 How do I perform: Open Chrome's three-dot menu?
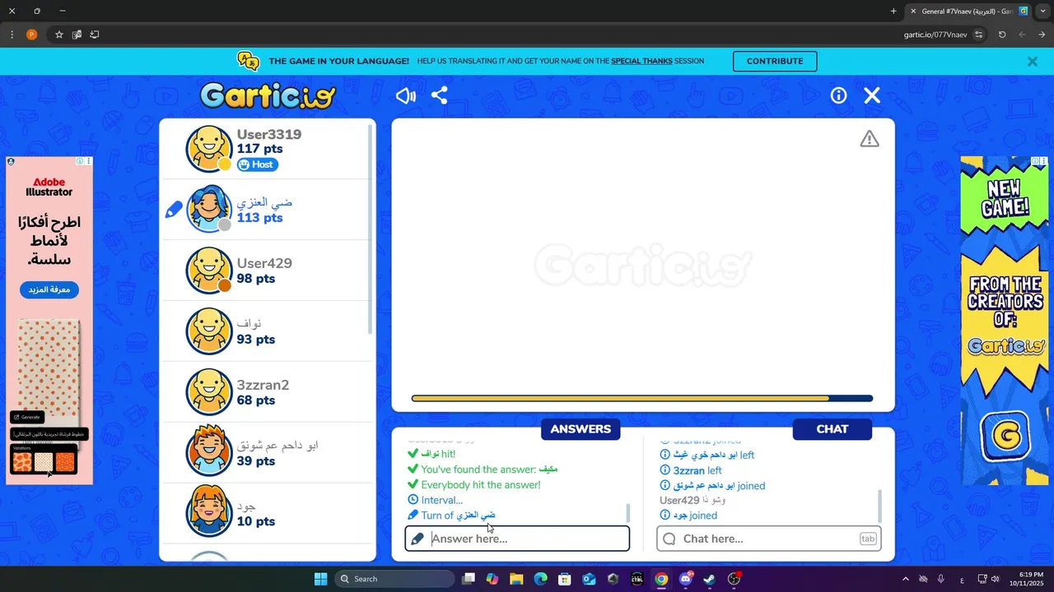(x=12, y=35)
